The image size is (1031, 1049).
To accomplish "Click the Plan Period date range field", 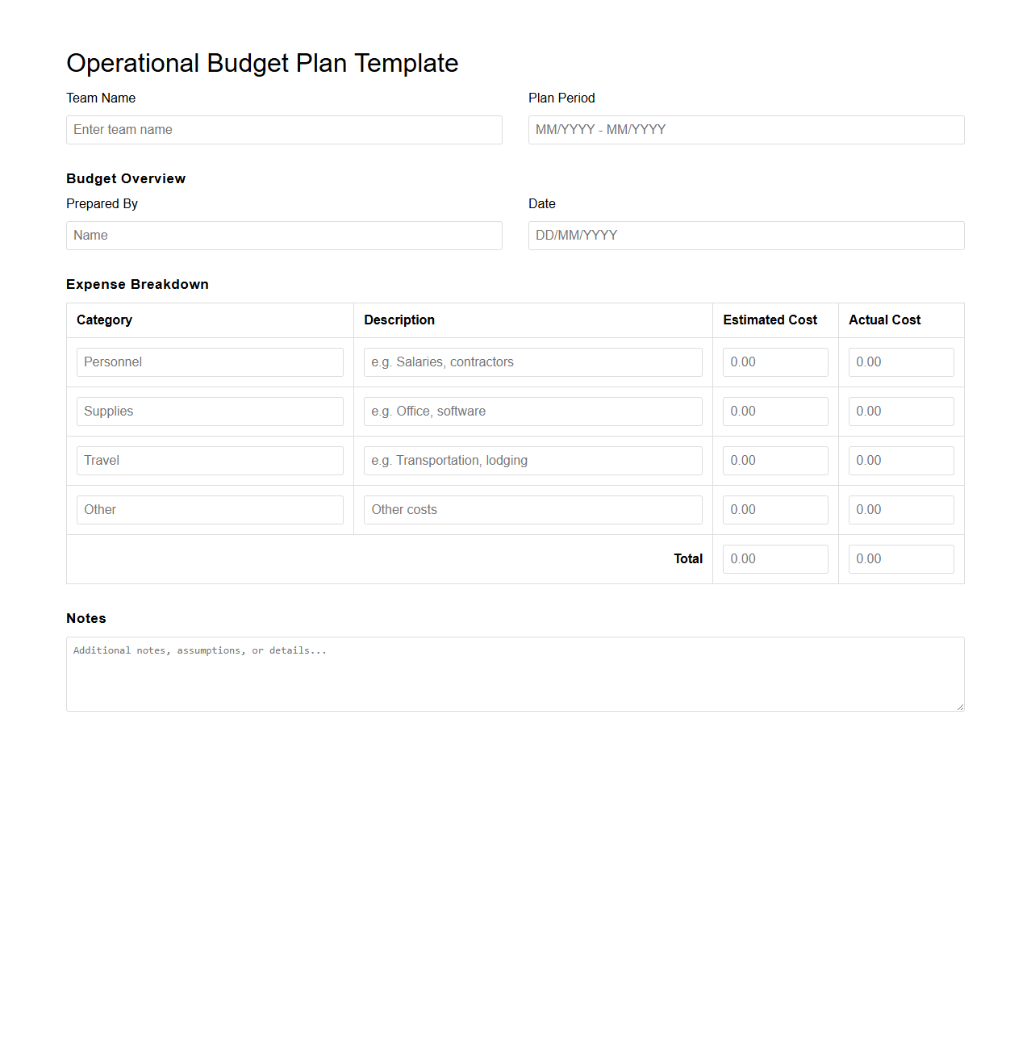I will click(745, 130).
